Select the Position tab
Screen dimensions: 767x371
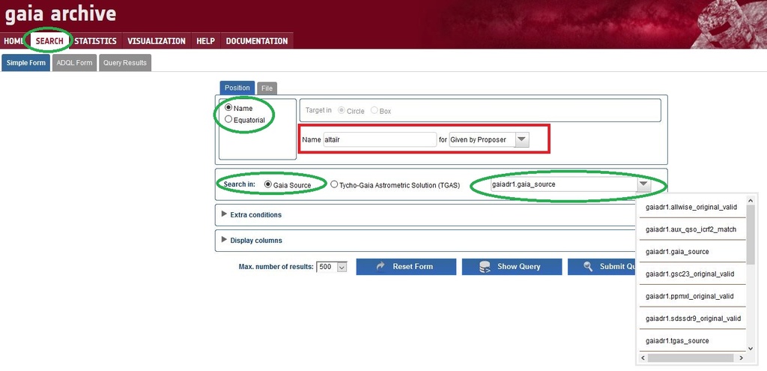tap(237, 88)
